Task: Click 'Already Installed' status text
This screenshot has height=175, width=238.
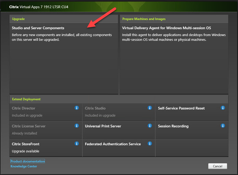Action: 24,133
